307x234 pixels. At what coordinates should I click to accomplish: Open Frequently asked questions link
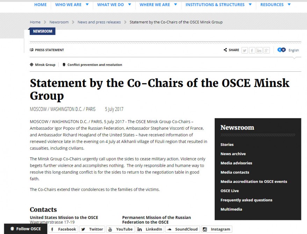click(247, 200)
